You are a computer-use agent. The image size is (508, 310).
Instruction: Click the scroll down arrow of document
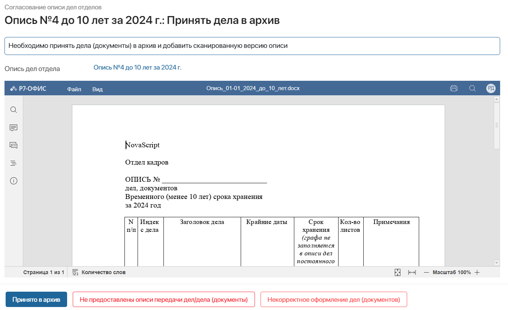point(497,263)
